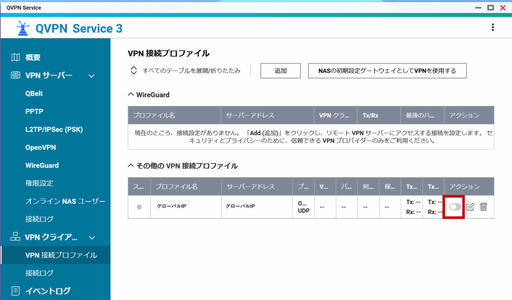The image size is (512, 300).
Task: Click NASの初期設定ゲートウェイとしてVPNを使用する button
Action: click(387, 70)
